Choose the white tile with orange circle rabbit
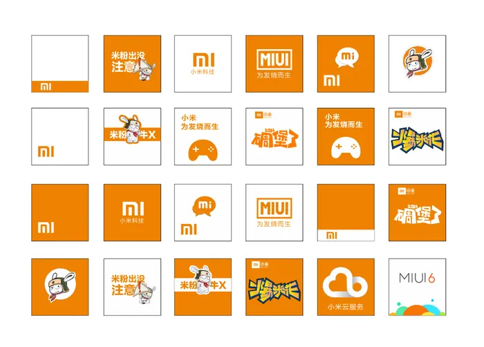 (417, 64)
